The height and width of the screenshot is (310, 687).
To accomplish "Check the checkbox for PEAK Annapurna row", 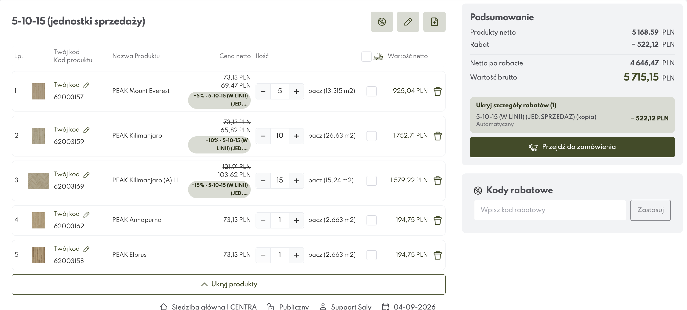I will click(371, 220).
